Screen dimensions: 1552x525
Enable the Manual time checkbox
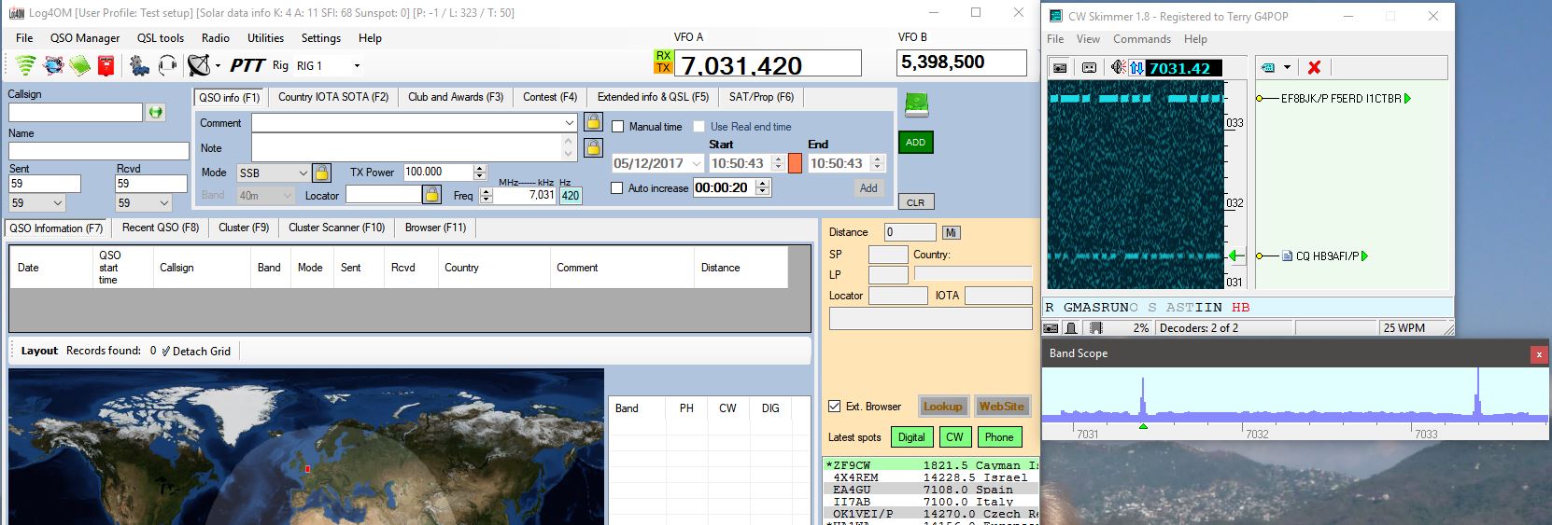coord(617,127)
